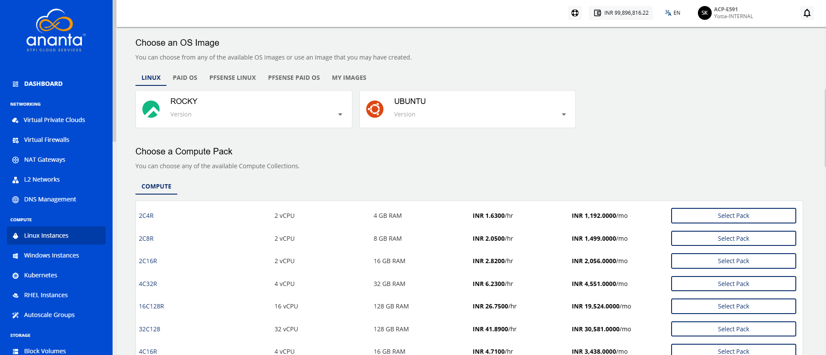Select the COMPUTE tab
The image size is (826, 355).
pos(156,186)
